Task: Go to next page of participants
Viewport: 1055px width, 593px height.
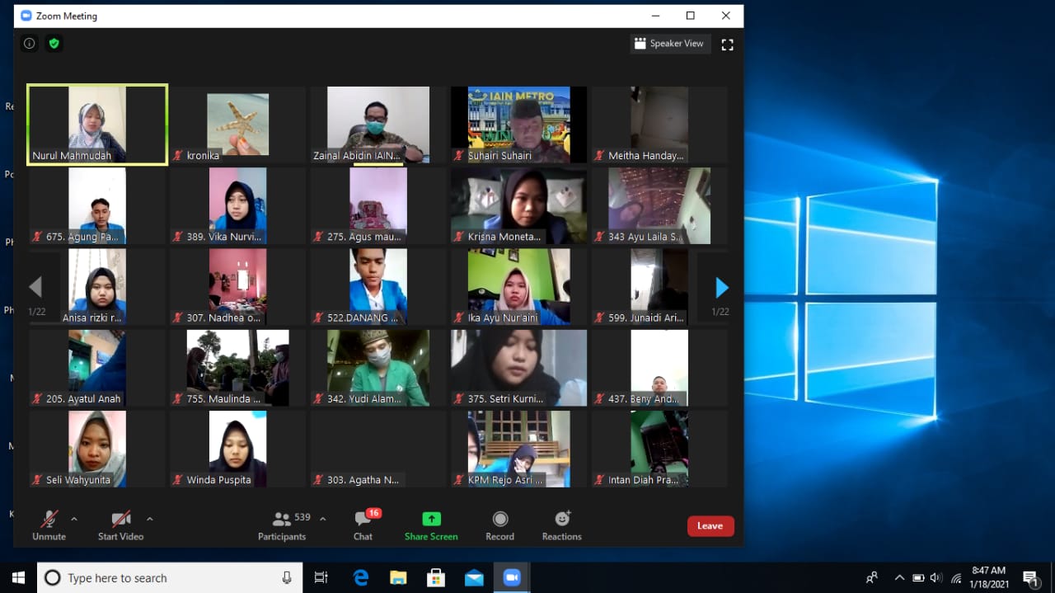Action: tap(721, 287)
